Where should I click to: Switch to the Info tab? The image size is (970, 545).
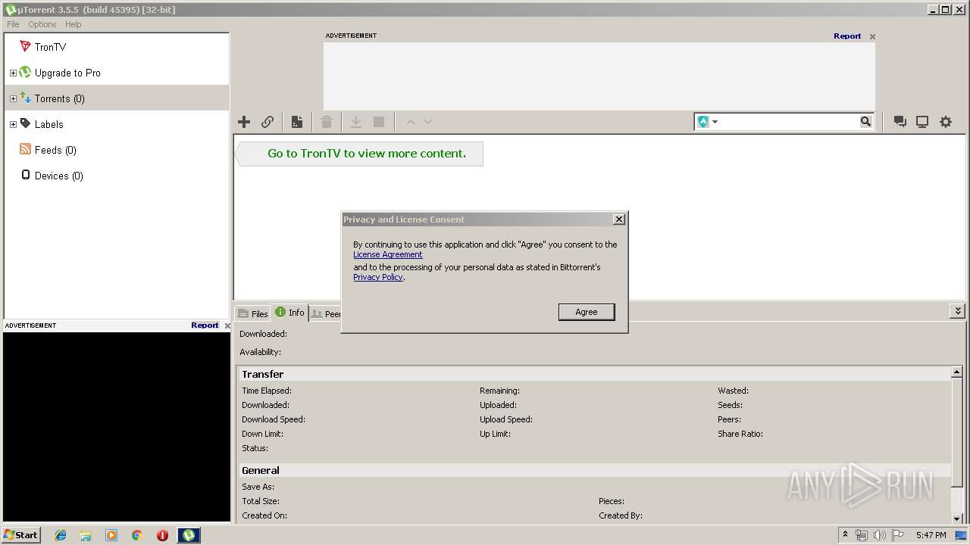coord(290,313)
